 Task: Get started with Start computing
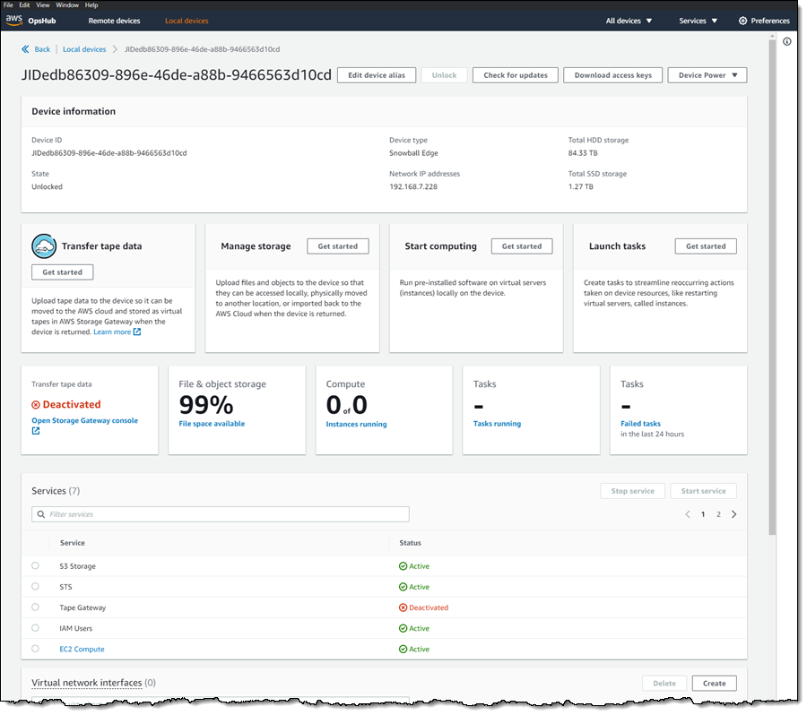coord(522,246)
